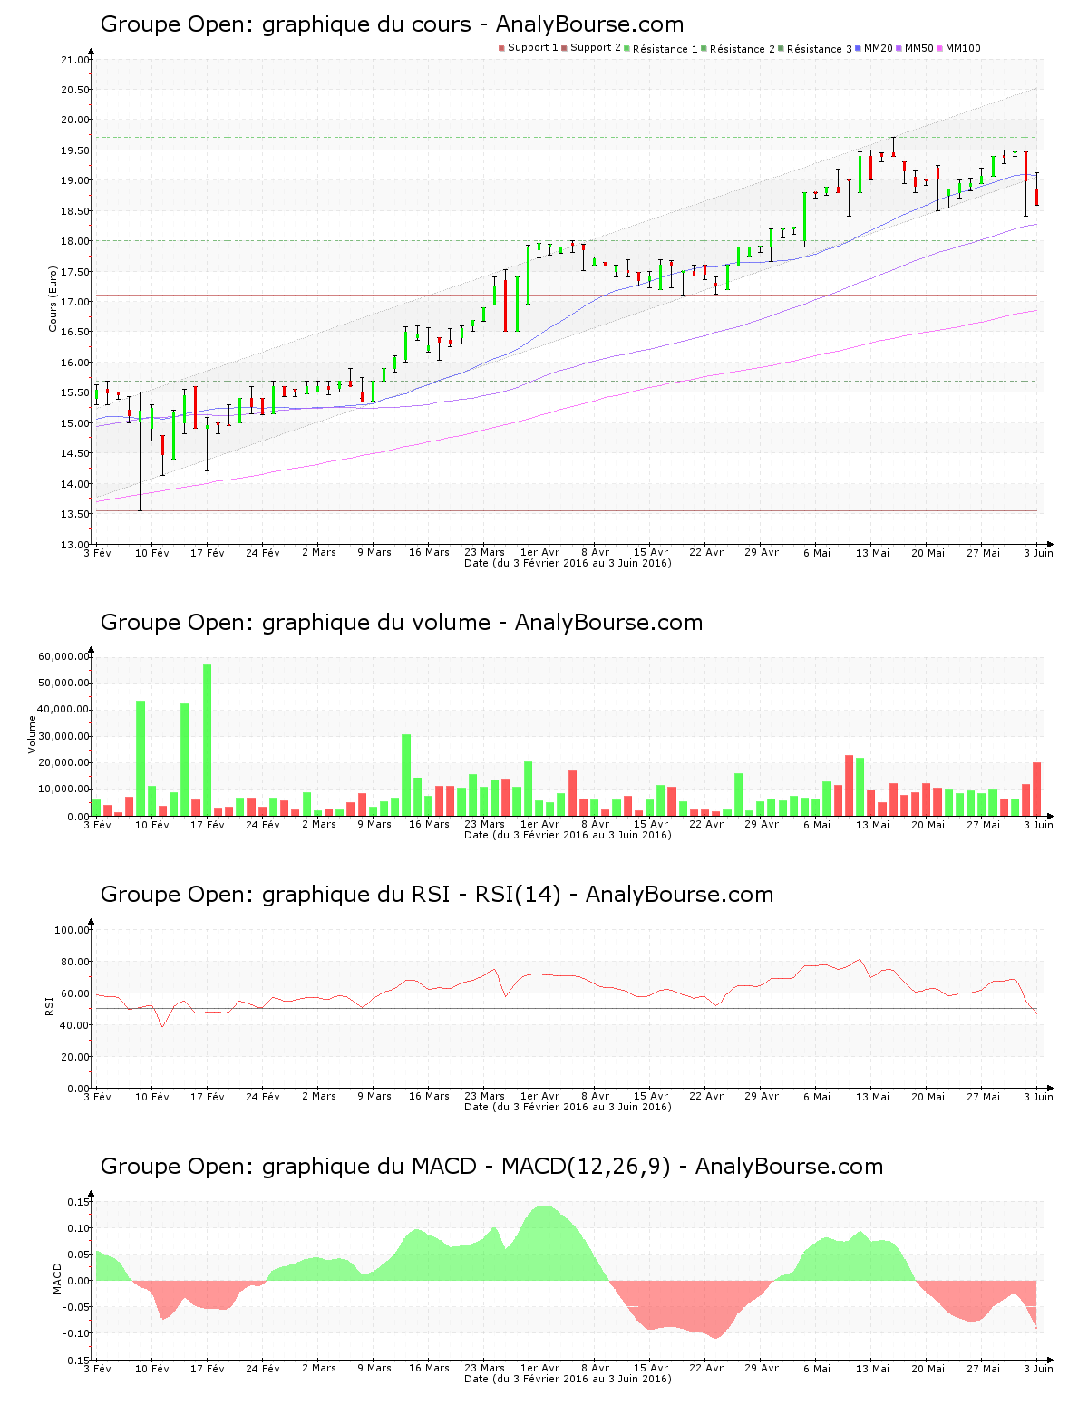Click '16 Mars' on the volume chart axis
Viewport: 1088px width, 1405px height.
click(x=429, y=824)
